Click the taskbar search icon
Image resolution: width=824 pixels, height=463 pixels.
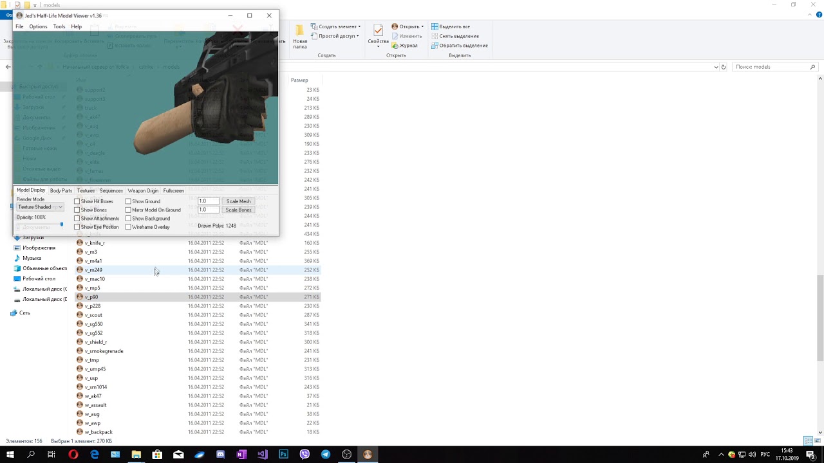tap(31, 454)
